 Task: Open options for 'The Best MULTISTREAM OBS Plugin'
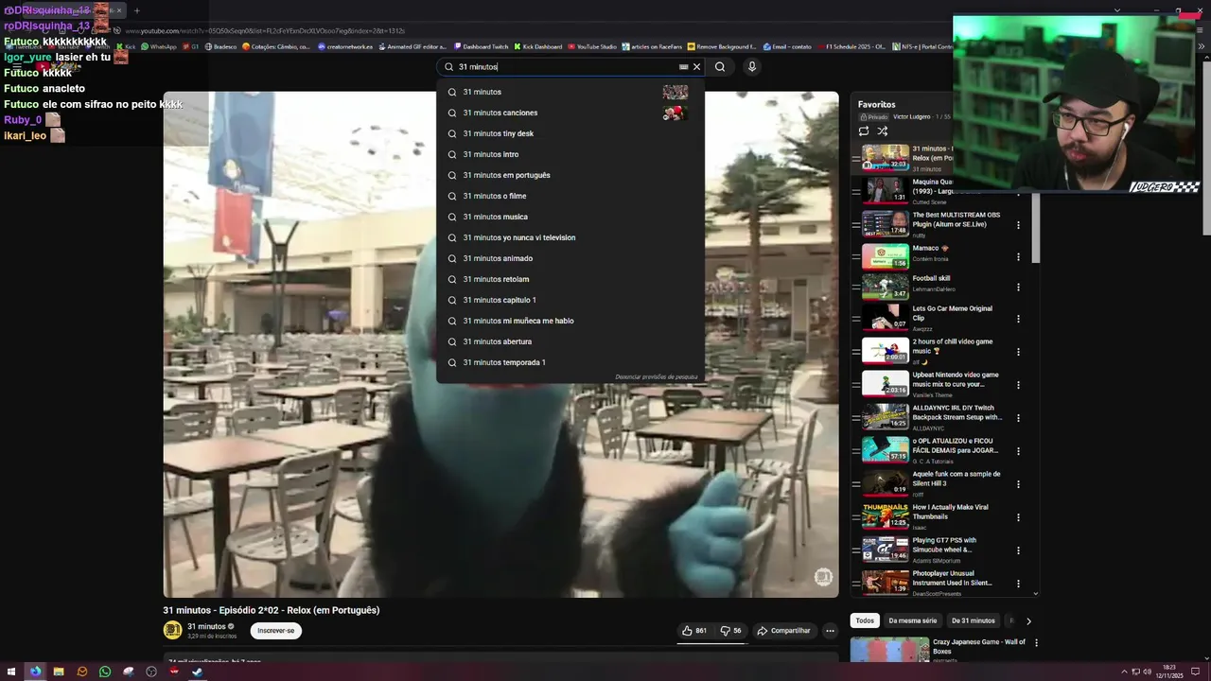pyautogui.click(x=1018, y=225)
